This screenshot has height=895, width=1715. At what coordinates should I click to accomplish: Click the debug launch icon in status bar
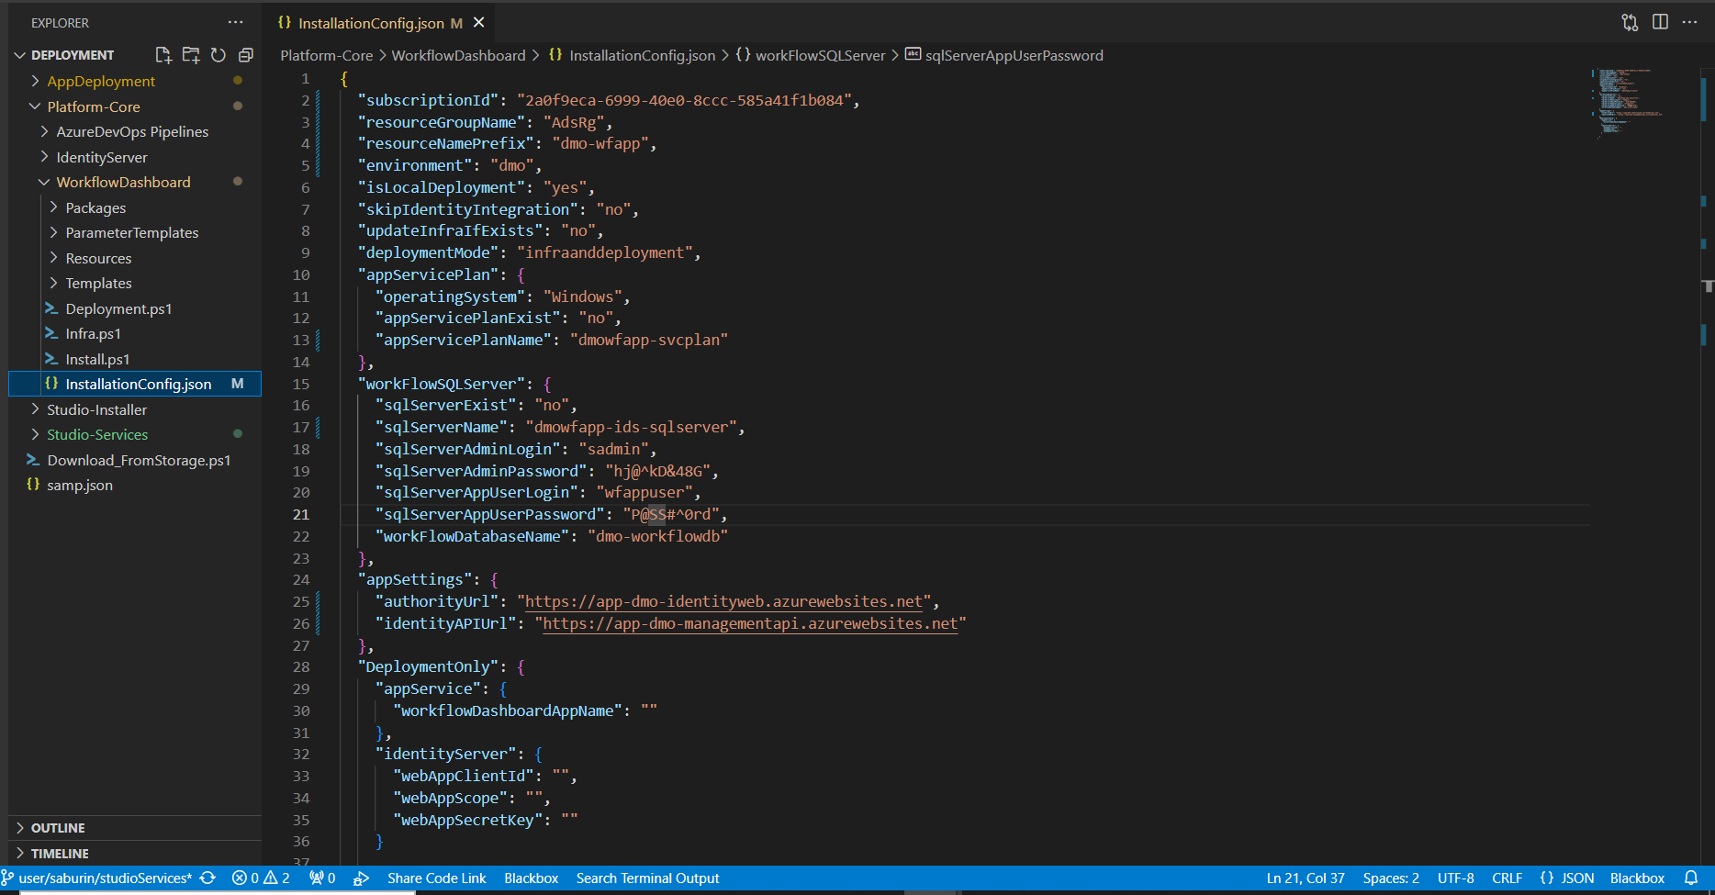[x=361, y=878]
